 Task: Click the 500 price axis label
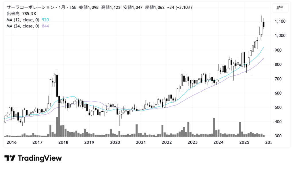click(x=280, y=107)
